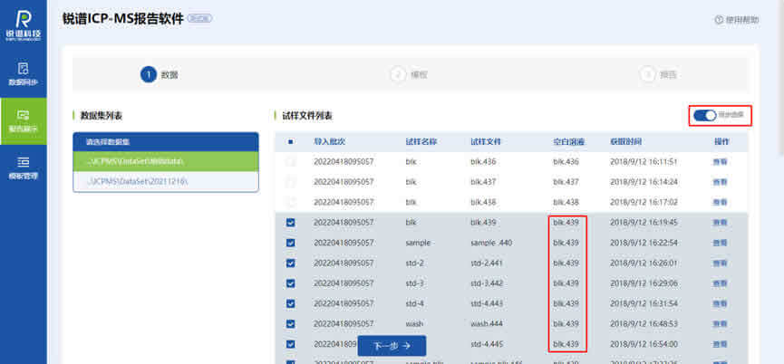This screenshot has width=784, height=364.
Task: Click the 空白溶液 cell for std-2 row
Action: (x=566, y=263)
